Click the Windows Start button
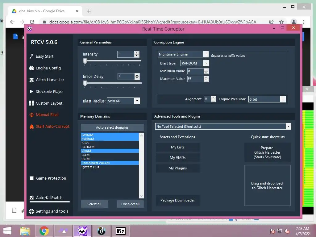 [7, 231]
